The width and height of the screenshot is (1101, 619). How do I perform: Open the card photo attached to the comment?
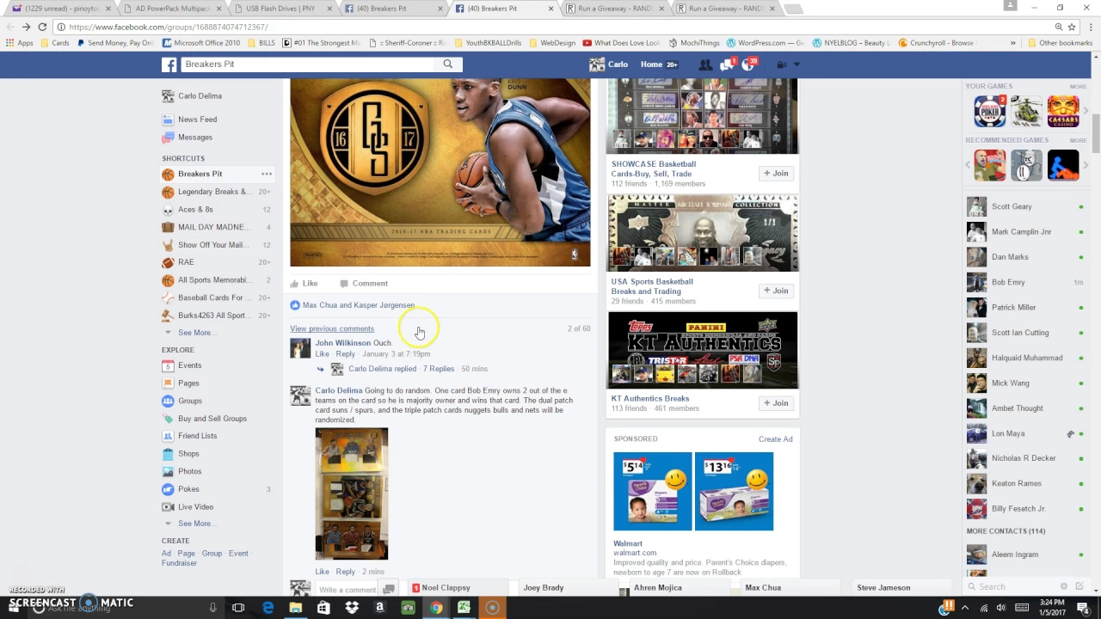pos(351,493)
